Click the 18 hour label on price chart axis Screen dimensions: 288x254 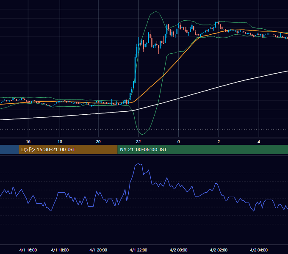tap(60, 142)
